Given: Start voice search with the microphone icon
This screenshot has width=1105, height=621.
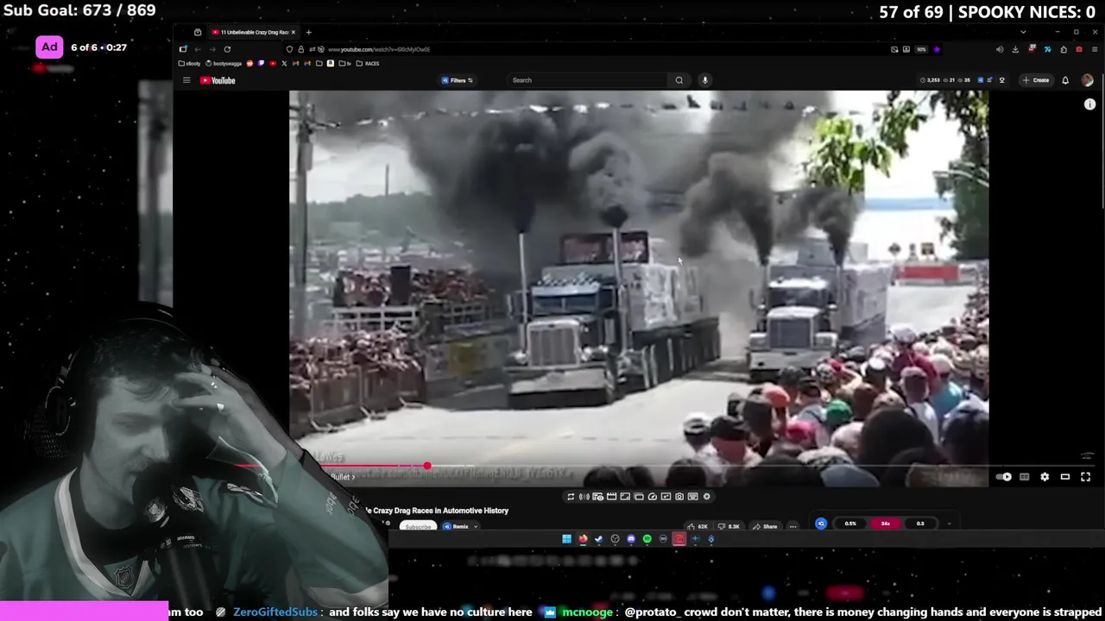Looking at the screenshot, I should 704,80.
